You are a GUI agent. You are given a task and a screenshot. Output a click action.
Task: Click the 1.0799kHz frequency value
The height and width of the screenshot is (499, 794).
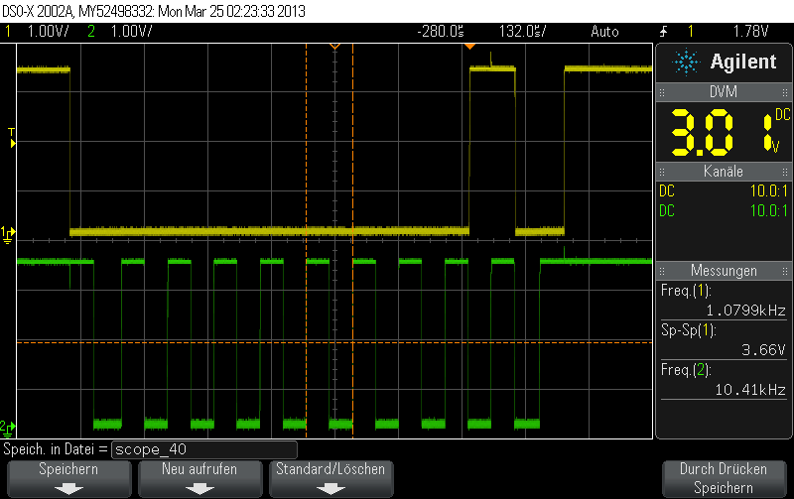click(x=745, y=311)
